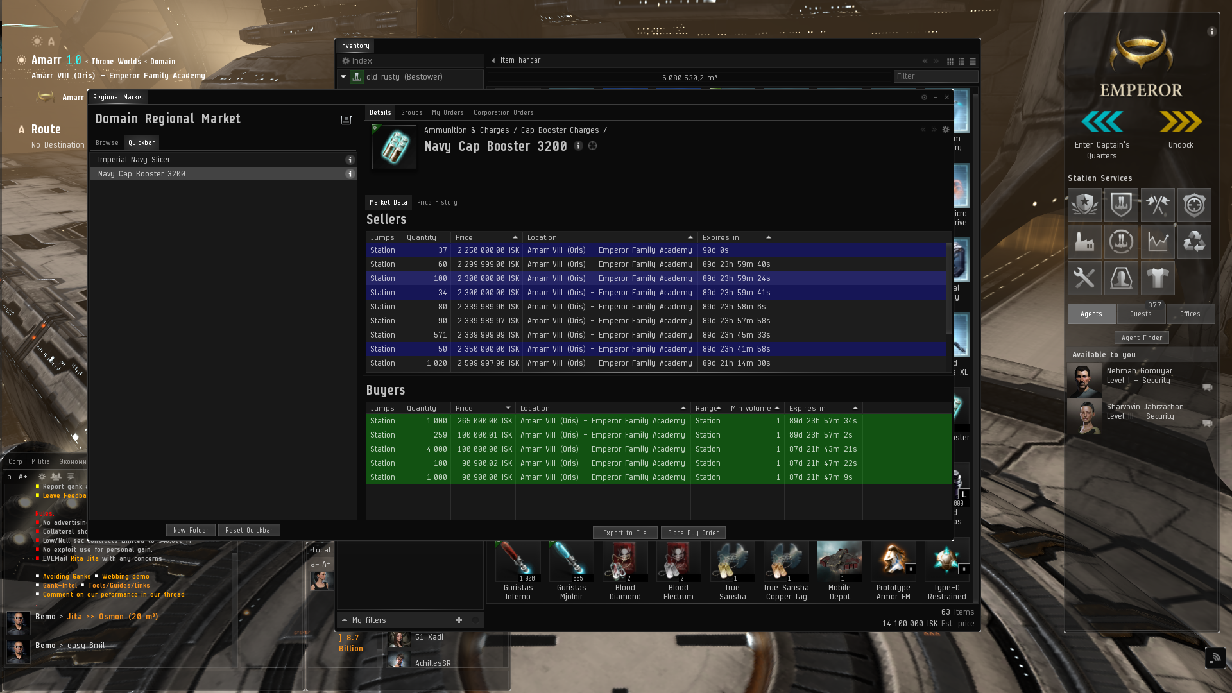Open the Militia Office crossed-flags icon
1232x693 pixels.
(x=1158, y=205)
